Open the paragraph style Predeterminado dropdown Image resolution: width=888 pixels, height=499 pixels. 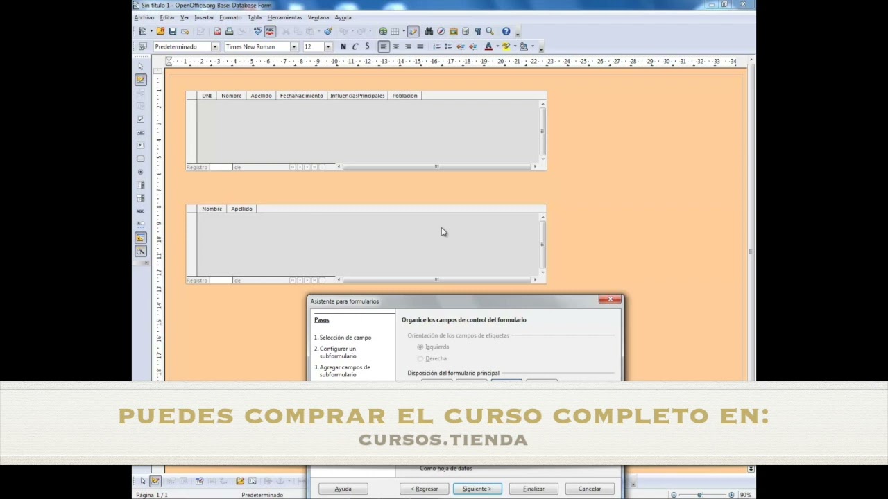215,46
